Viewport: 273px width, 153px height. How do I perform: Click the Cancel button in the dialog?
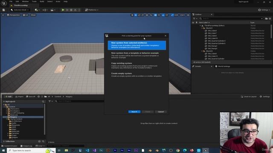coord(161,112)
